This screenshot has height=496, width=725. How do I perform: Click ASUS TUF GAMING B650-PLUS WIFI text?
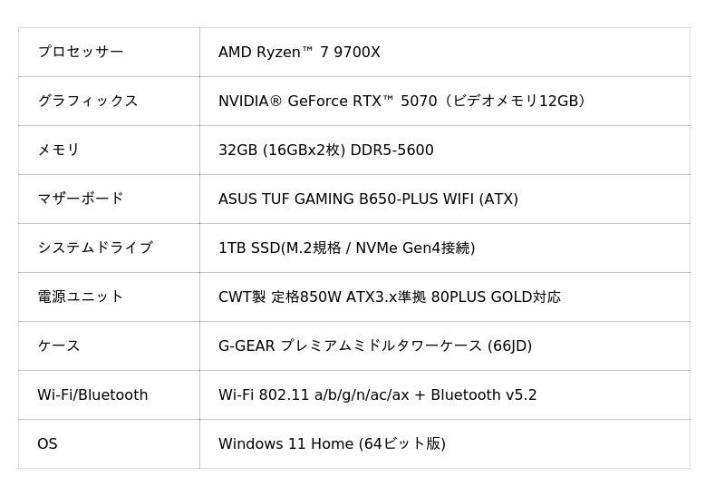click(x=368, y=199)
